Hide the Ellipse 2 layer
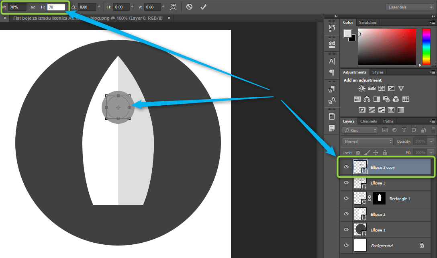This screenshot has height=258, width=437. tap(346, 214)
